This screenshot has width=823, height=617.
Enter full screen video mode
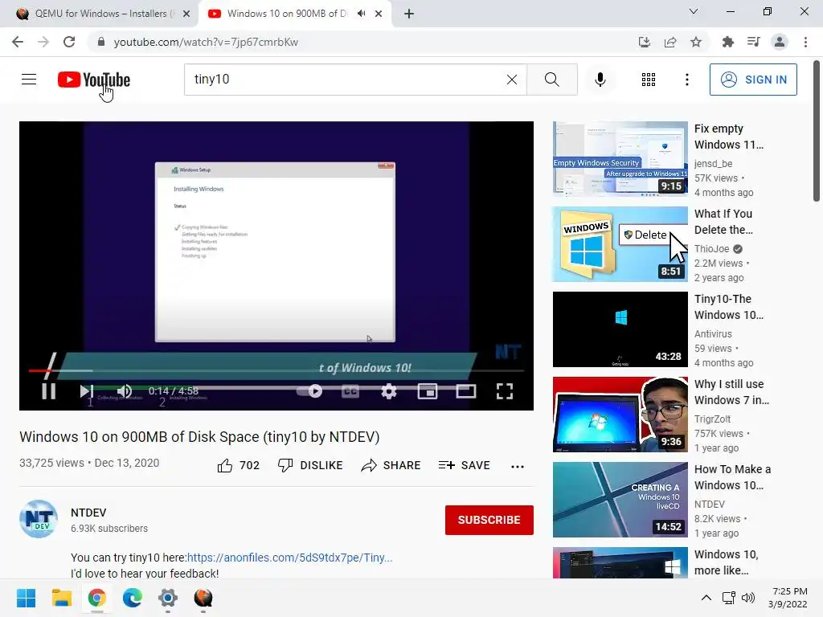pos(505,391)
